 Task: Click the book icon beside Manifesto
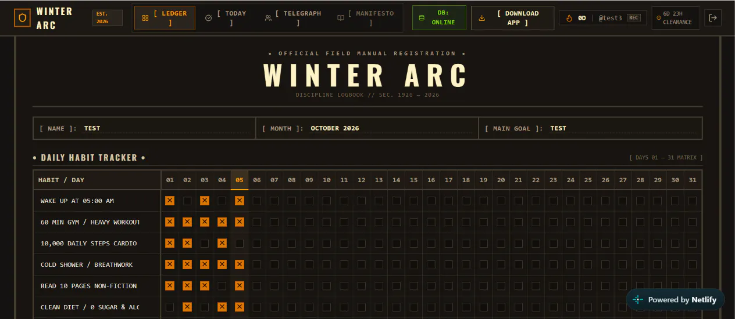341,18
